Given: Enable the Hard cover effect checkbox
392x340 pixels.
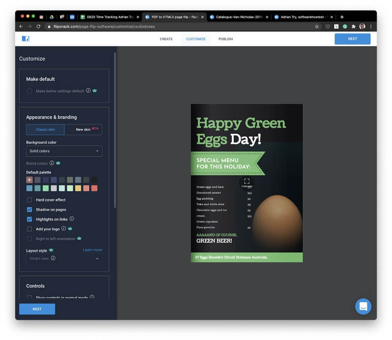Looking at the screenshot, I should (x=29, y=199).
